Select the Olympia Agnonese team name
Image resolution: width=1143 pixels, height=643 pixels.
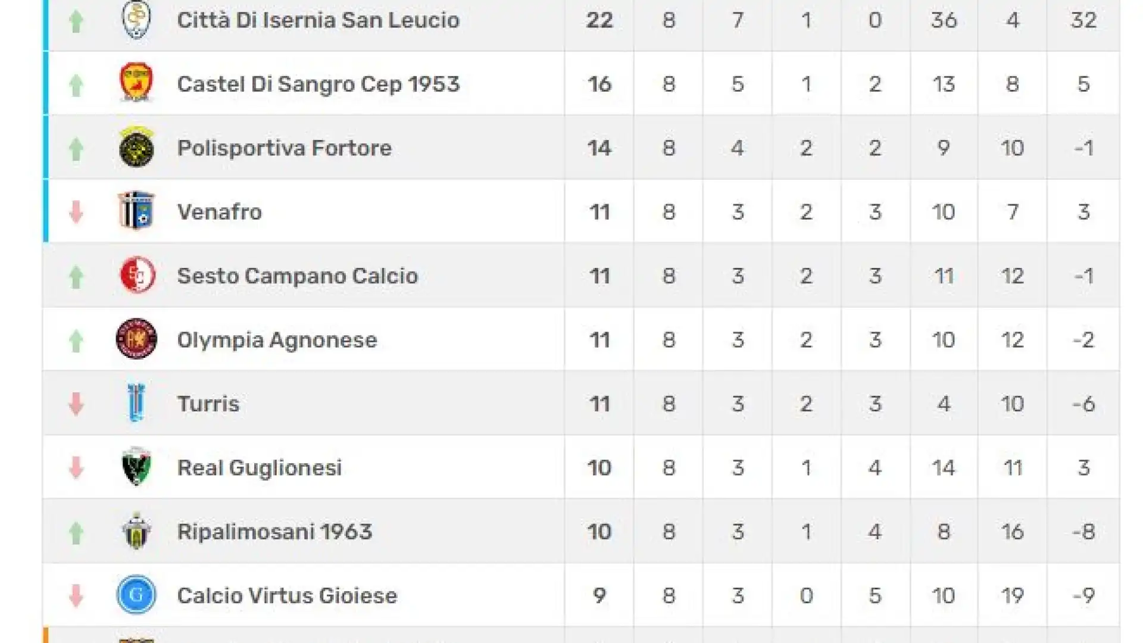click(x=277, y=340)
